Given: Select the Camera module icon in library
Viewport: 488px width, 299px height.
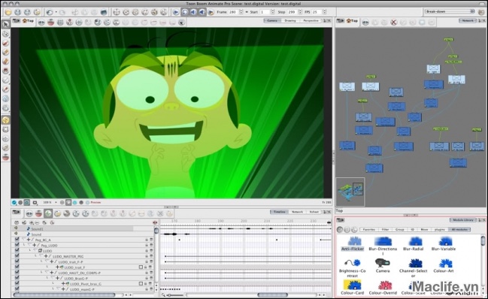Looking at the screenshot, I should (x=383, y=263).
